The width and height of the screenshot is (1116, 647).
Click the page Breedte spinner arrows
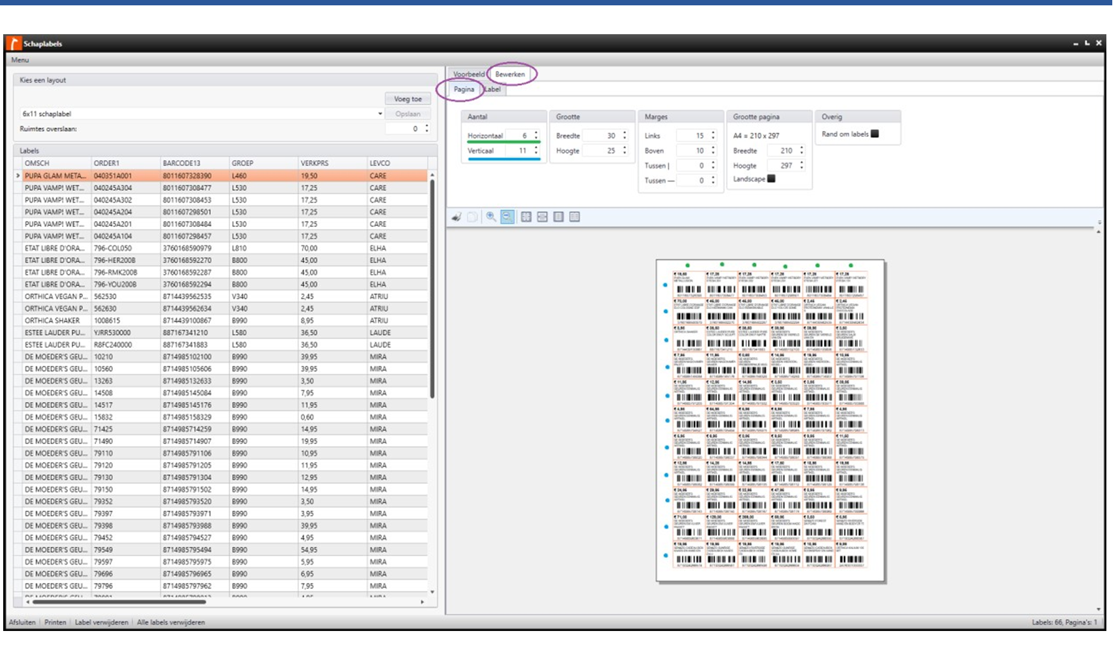click(802, 151)
